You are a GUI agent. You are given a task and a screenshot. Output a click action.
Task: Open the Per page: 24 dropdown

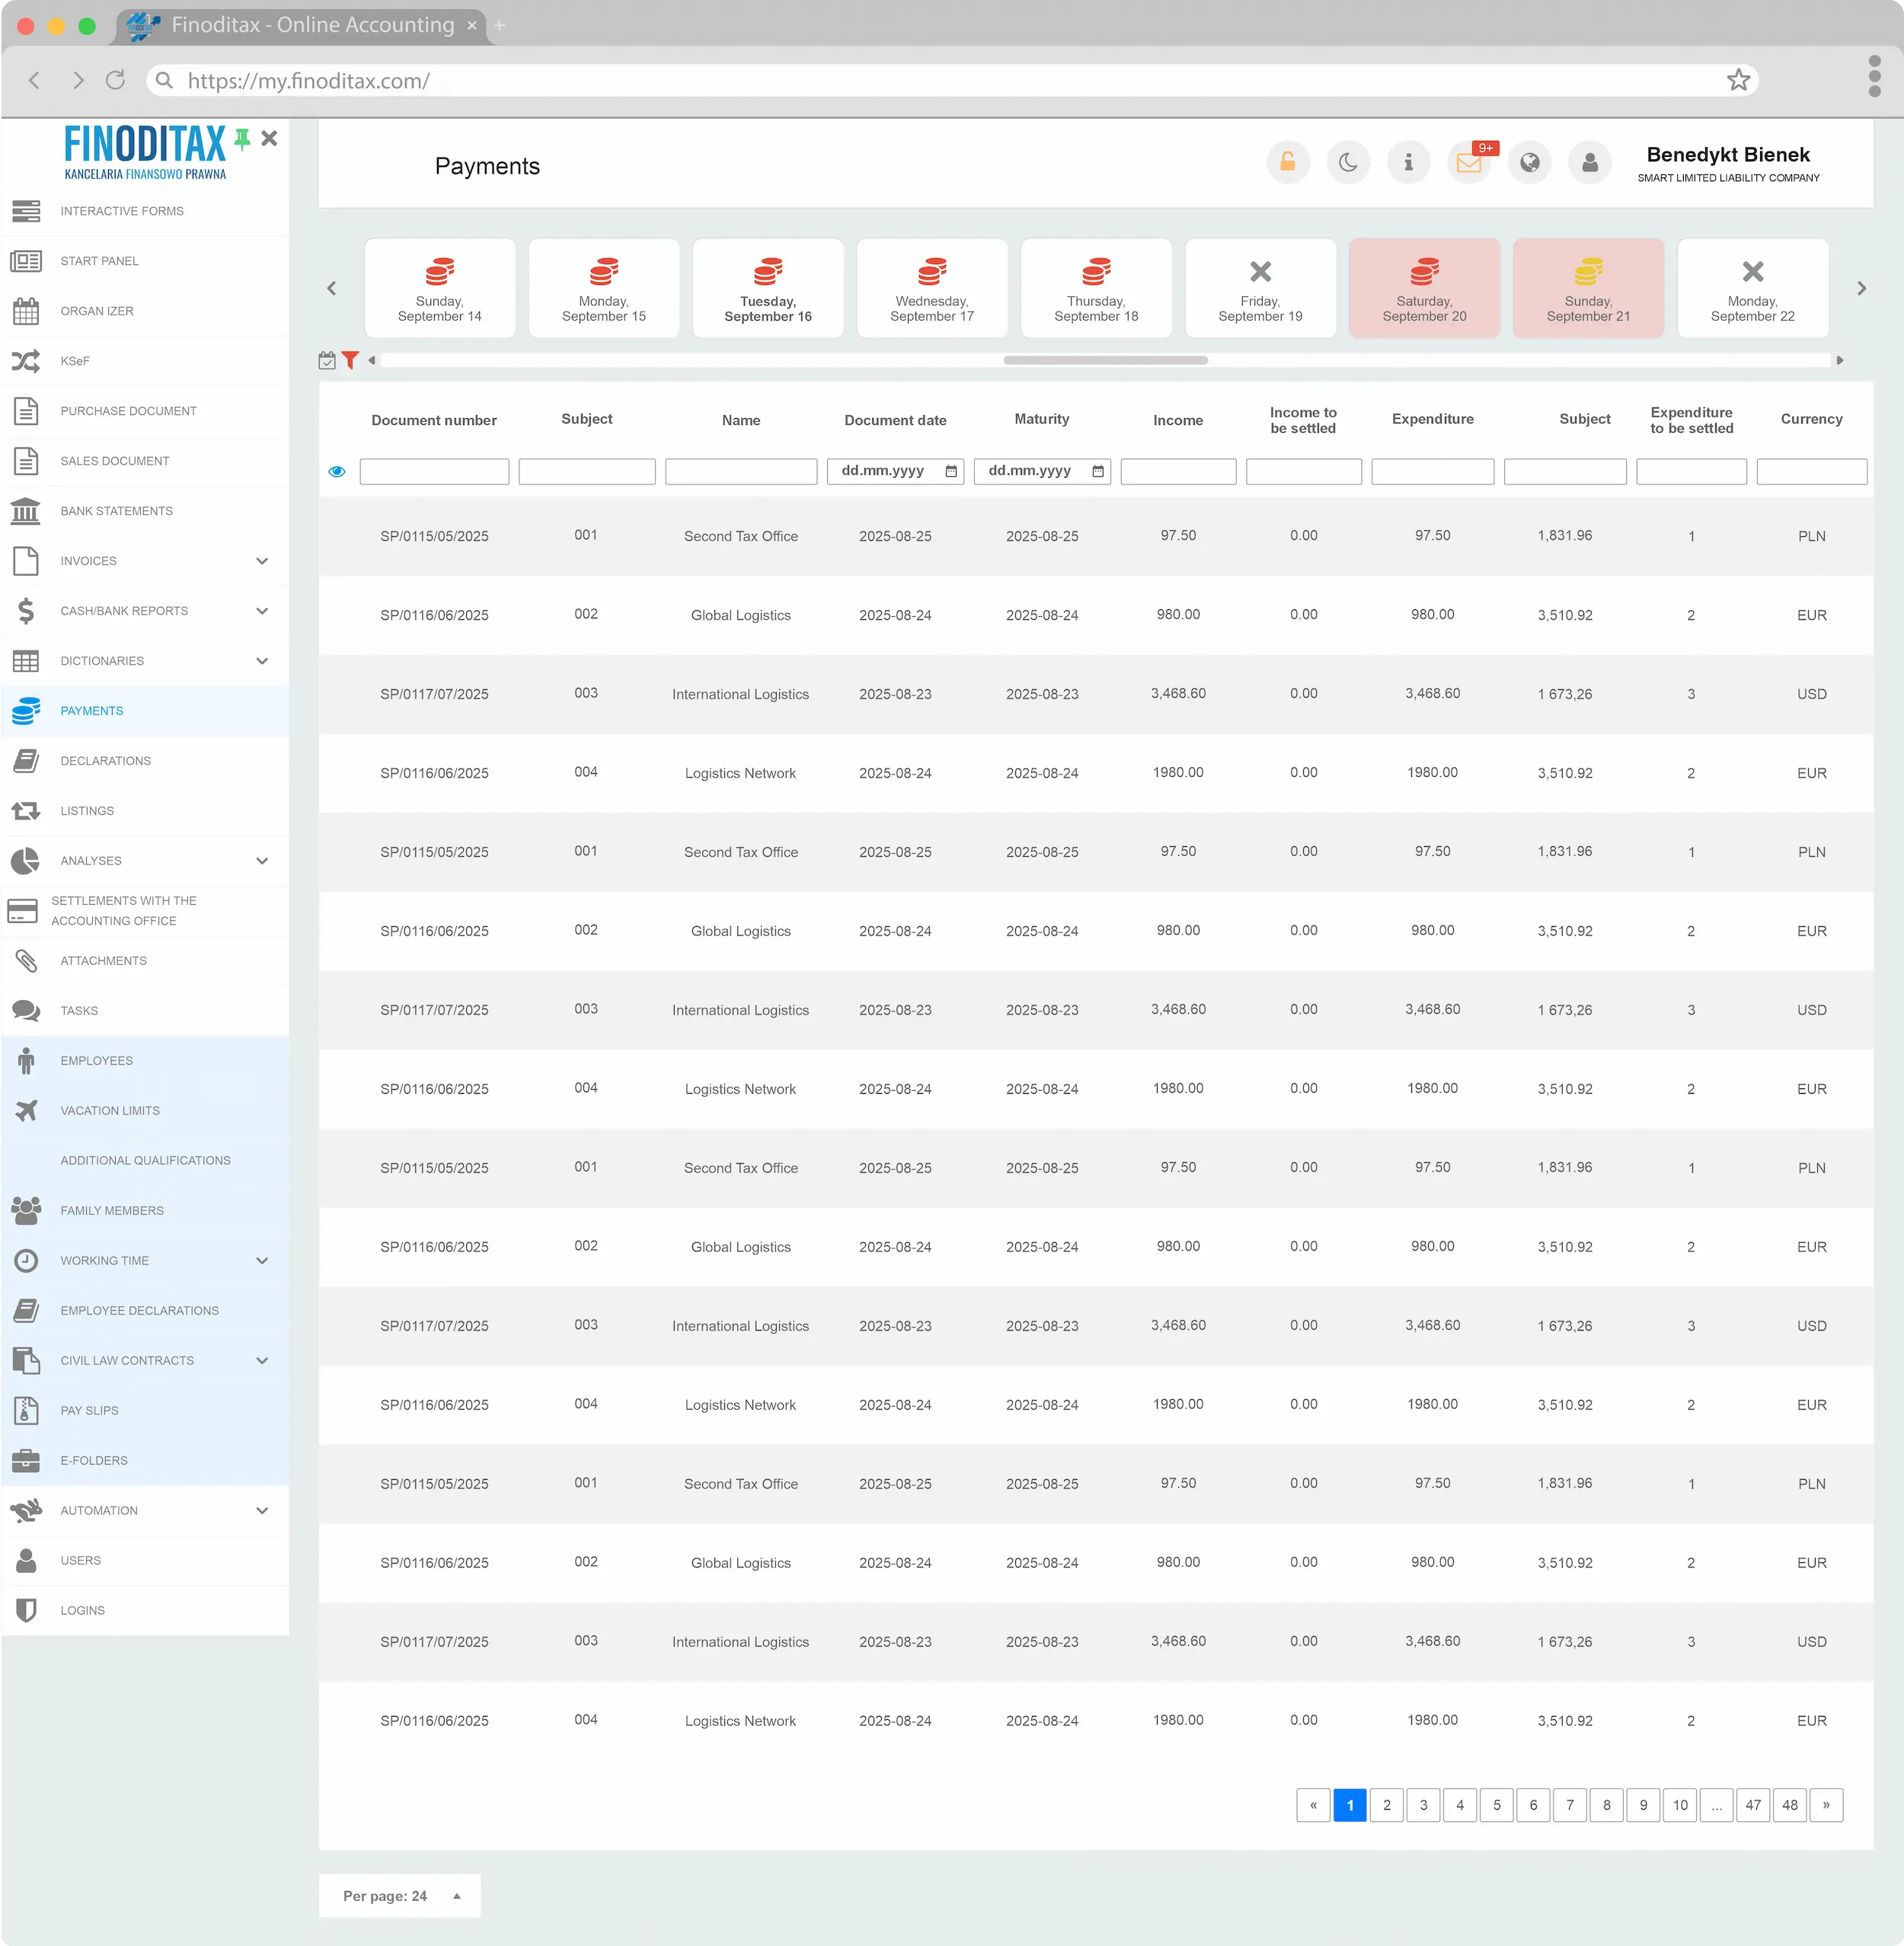(399, 1896)
